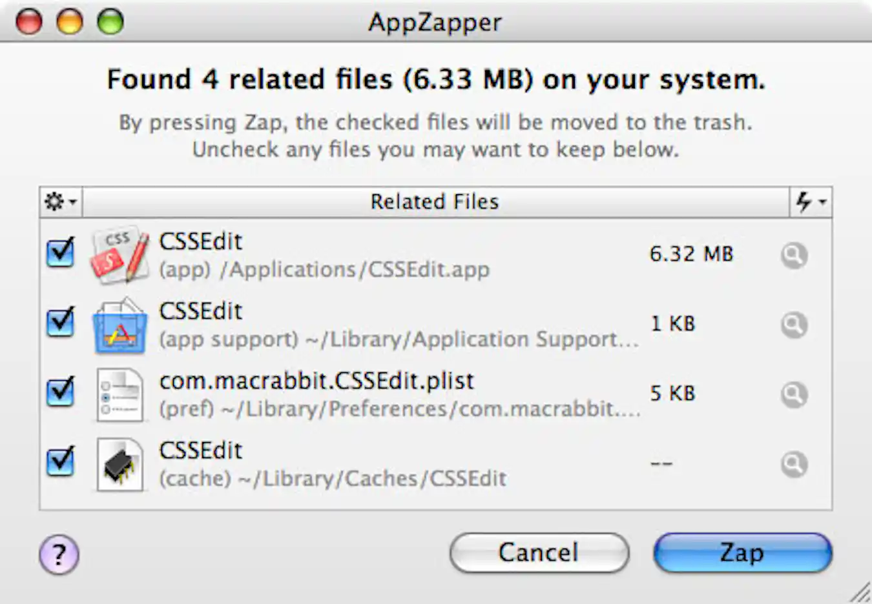Click the yellow minimize traffic light
Image resolution: width=872 pixels, height=604 pixels.
pyautogui.click(x=70, y=21)
